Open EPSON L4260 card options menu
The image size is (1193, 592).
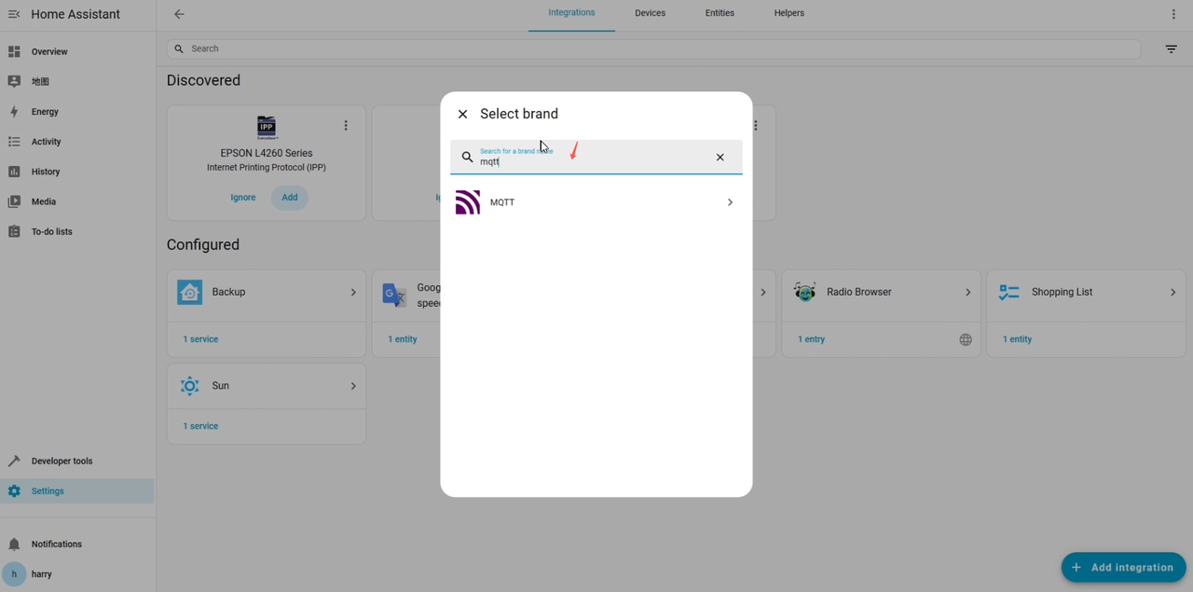(346, 126)
